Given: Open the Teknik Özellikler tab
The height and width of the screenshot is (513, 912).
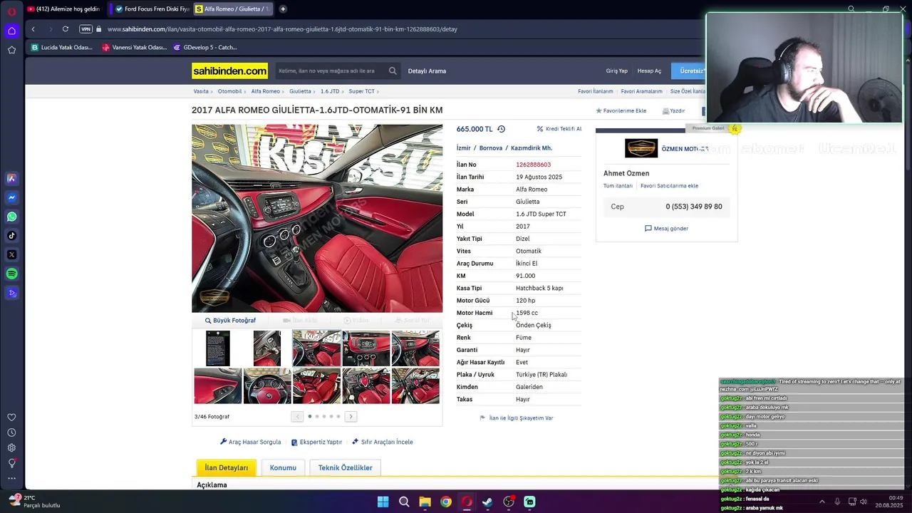Looking at the screenshot, I should coord(346,467).
